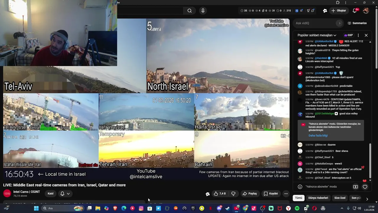The width and height of the screenshot is (378, 213).
Task: Open more actions menu beside Kaydet
Action: (x=286, y=194)
